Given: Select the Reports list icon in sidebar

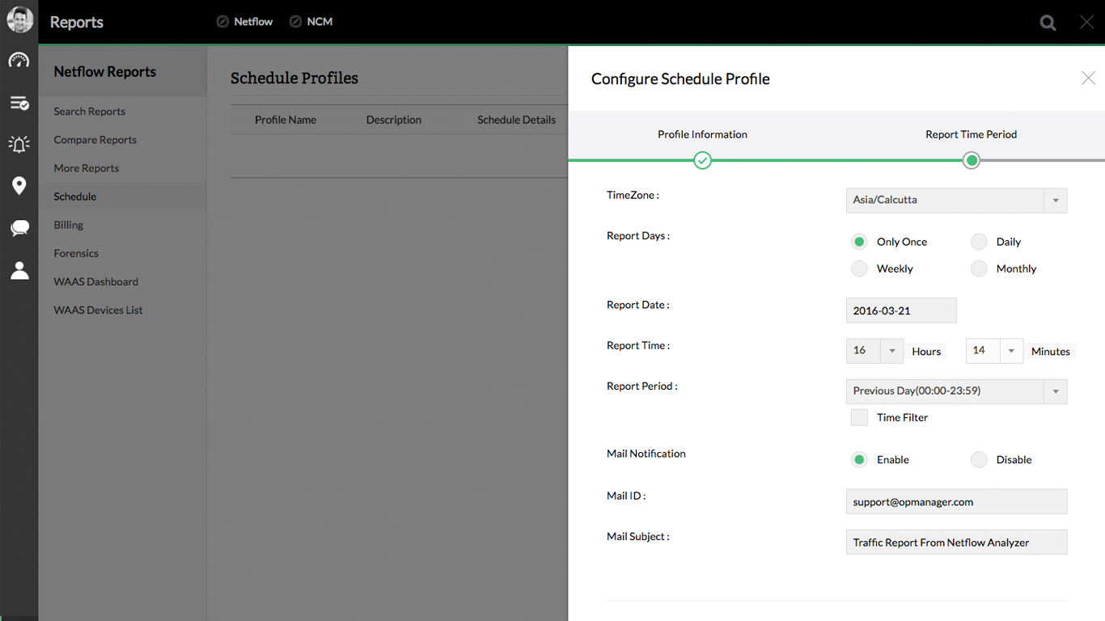Looking at the screenshot, I should (19, 102).
